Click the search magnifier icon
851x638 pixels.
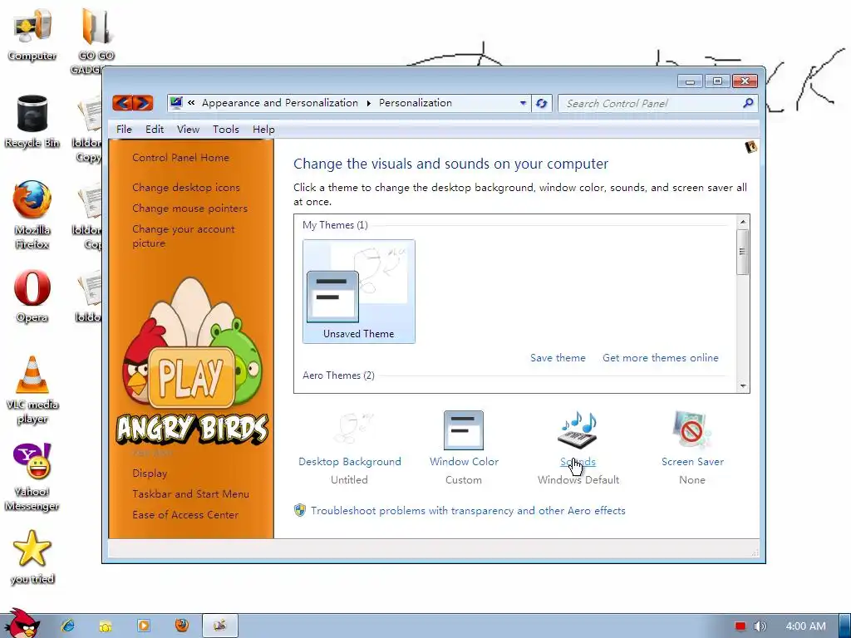click(x=748, y=103)
